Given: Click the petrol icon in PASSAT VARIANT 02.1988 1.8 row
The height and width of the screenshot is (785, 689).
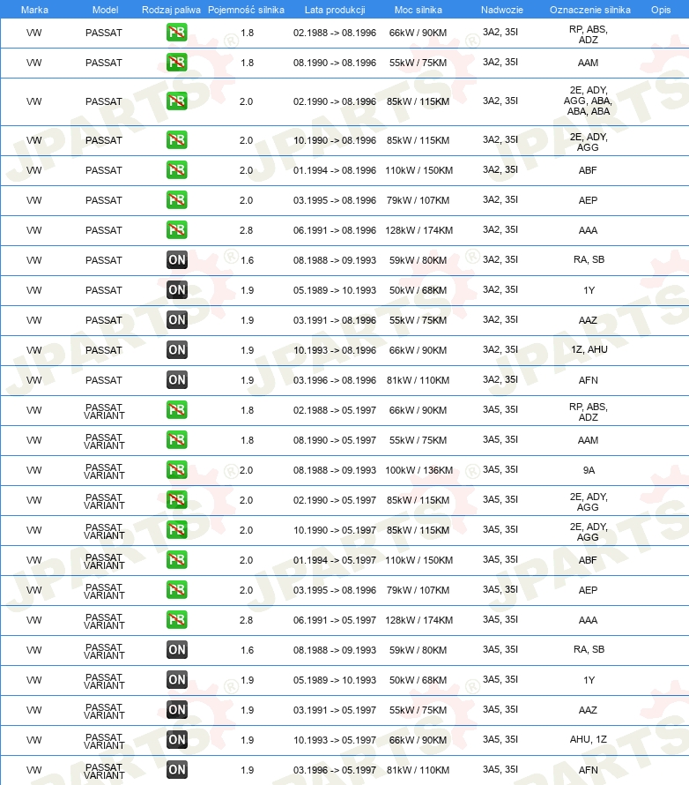Looking at the screenshot, I should (177, 410).
